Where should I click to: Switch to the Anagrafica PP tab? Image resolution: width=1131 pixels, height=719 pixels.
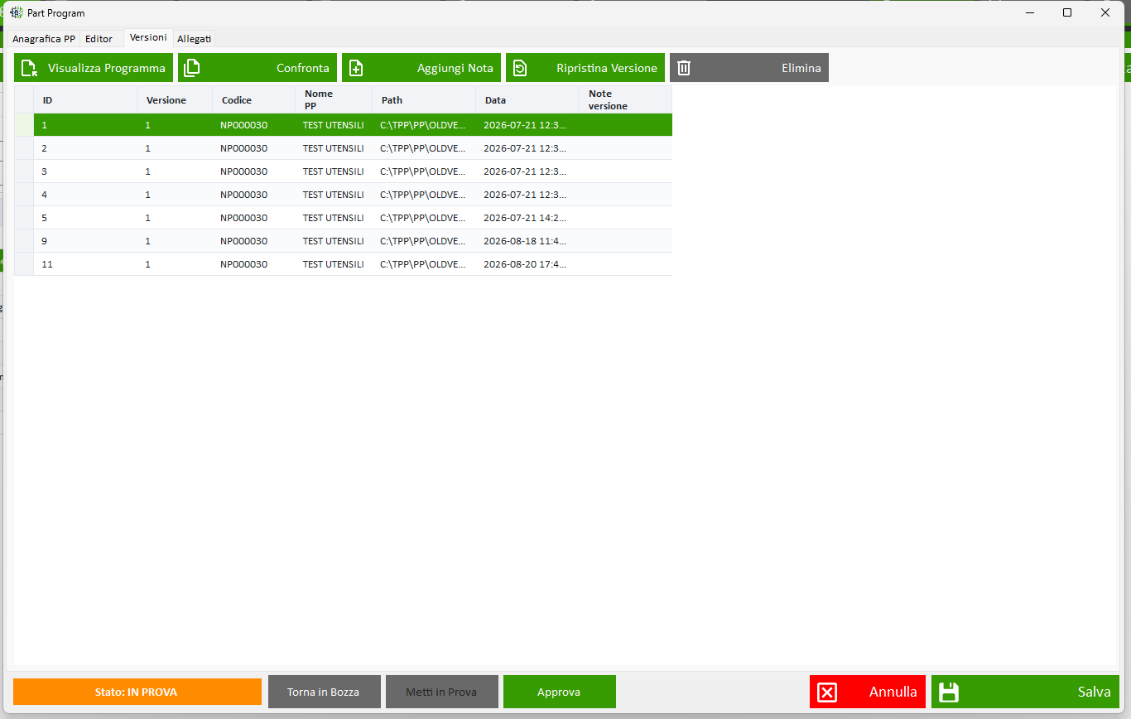click(x=44, y=39)
